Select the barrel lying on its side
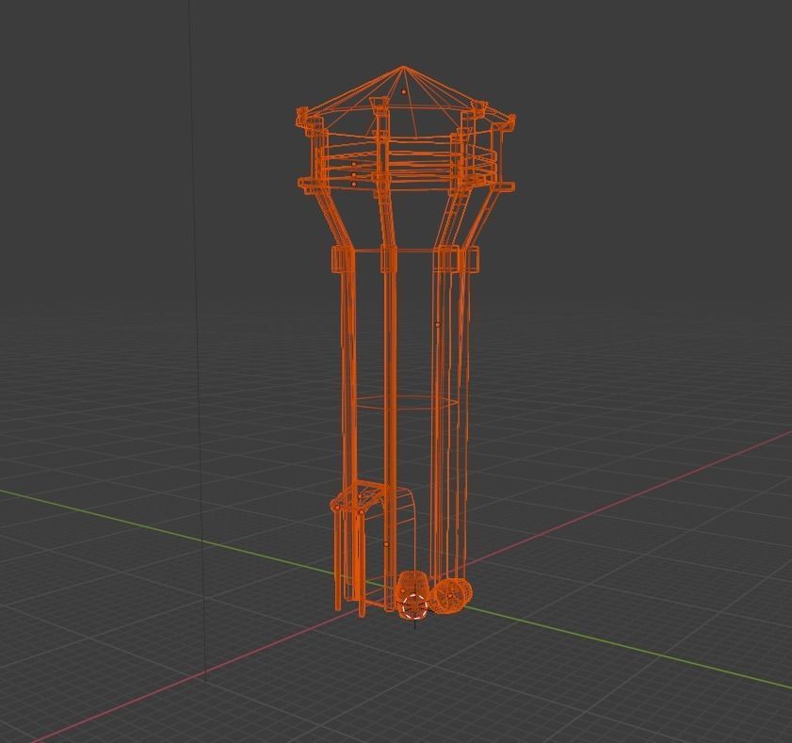The height and width of the screenshot is (743, 792). tap(453, 596)
